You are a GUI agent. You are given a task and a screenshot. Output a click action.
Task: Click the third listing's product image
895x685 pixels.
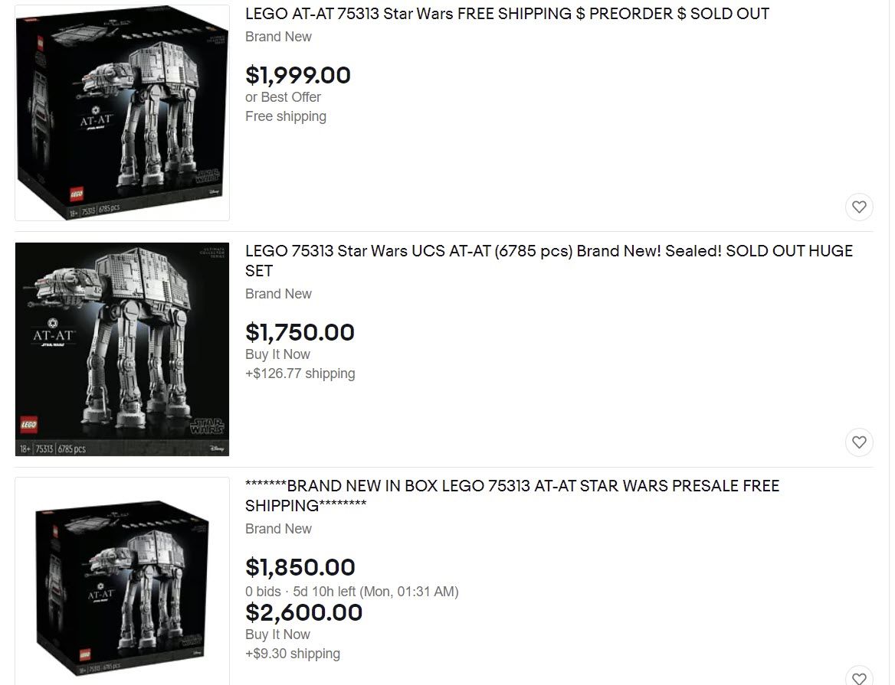[122, 583]
